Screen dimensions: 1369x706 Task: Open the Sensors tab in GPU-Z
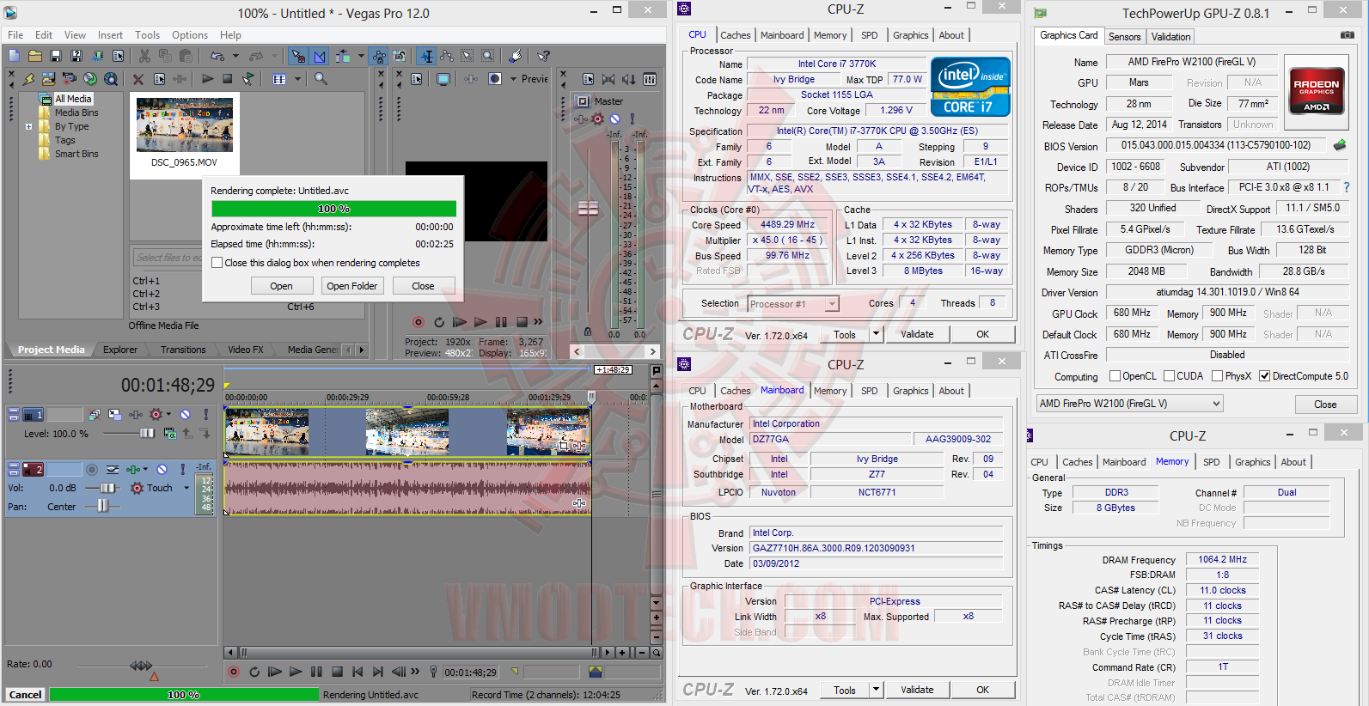pos(1124,37)
